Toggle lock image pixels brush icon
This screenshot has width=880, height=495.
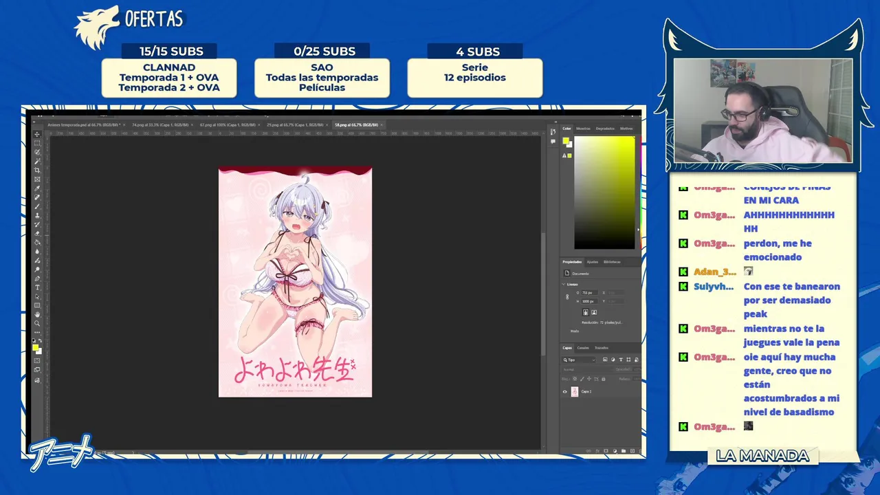tap(582, 379)
